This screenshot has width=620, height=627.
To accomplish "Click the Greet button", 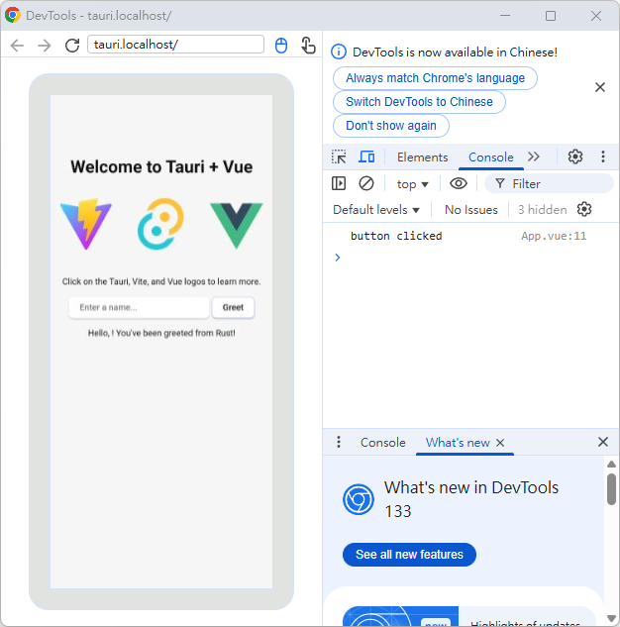I will (233, 307).
